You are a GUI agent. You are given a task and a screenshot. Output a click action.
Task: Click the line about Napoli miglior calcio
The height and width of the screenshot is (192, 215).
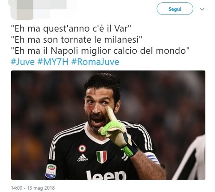pos(100,51)
